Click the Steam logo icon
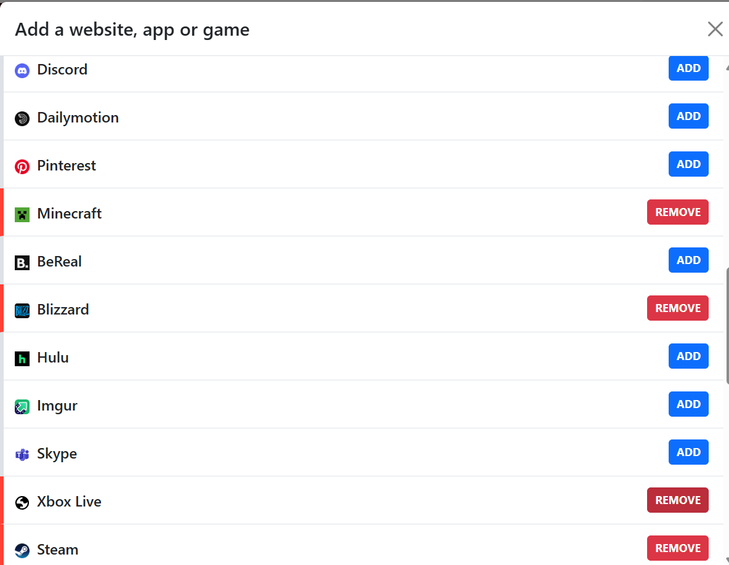 [x=22, y=551]
